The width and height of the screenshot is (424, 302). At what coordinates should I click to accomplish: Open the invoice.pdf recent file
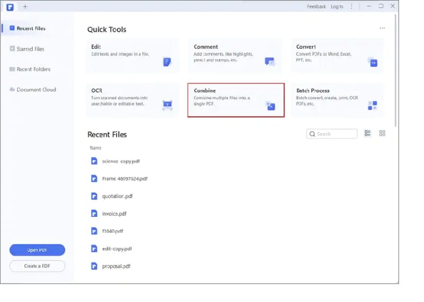pos(114,214)
